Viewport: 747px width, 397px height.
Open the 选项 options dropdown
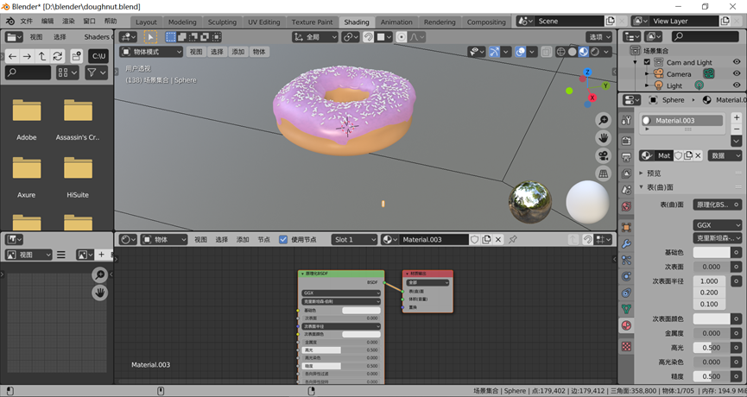(598, 36)
